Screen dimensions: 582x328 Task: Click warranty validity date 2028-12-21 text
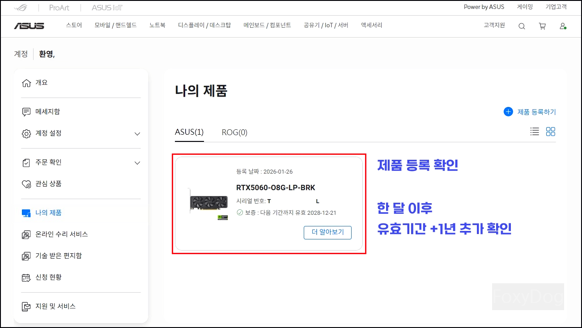322,213
